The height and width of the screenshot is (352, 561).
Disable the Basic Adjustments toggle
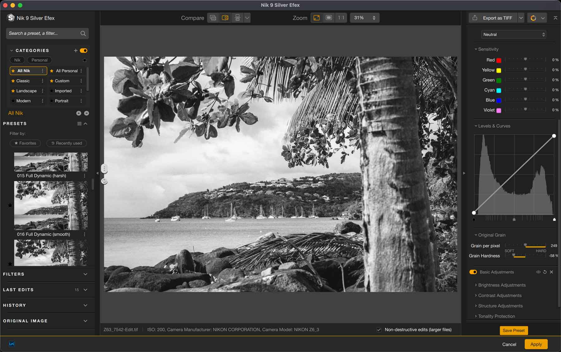[473, 272]
